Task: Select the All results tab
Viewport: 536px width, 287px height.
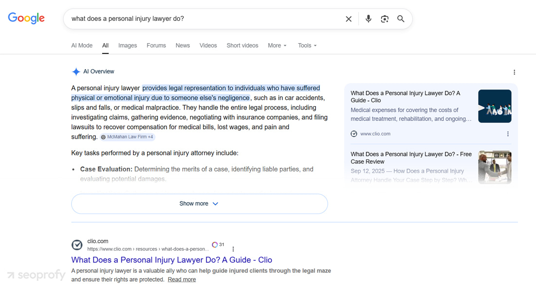Action: 105,45
